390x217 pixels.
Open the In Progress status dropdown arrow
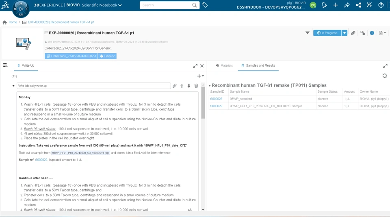point(344,33)
